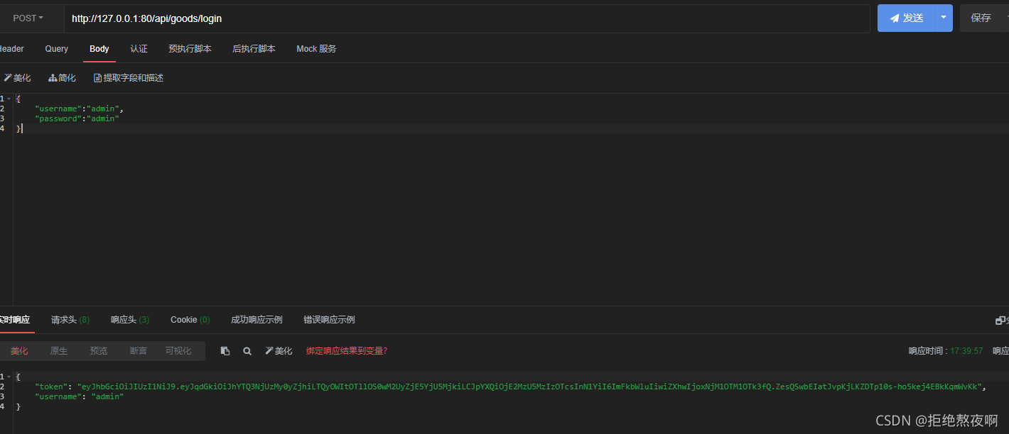Screen dimensions: 1009x434
Task: Click the panel layout icon beside response tabs
Action: click(1000, 321)
